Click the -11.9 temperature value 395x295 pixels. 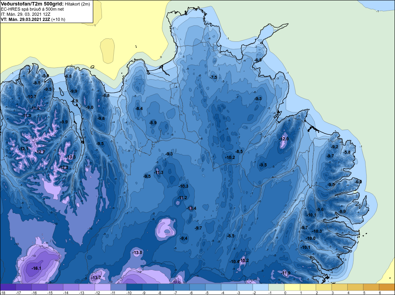pyautogui.click(x=286, y=273)
